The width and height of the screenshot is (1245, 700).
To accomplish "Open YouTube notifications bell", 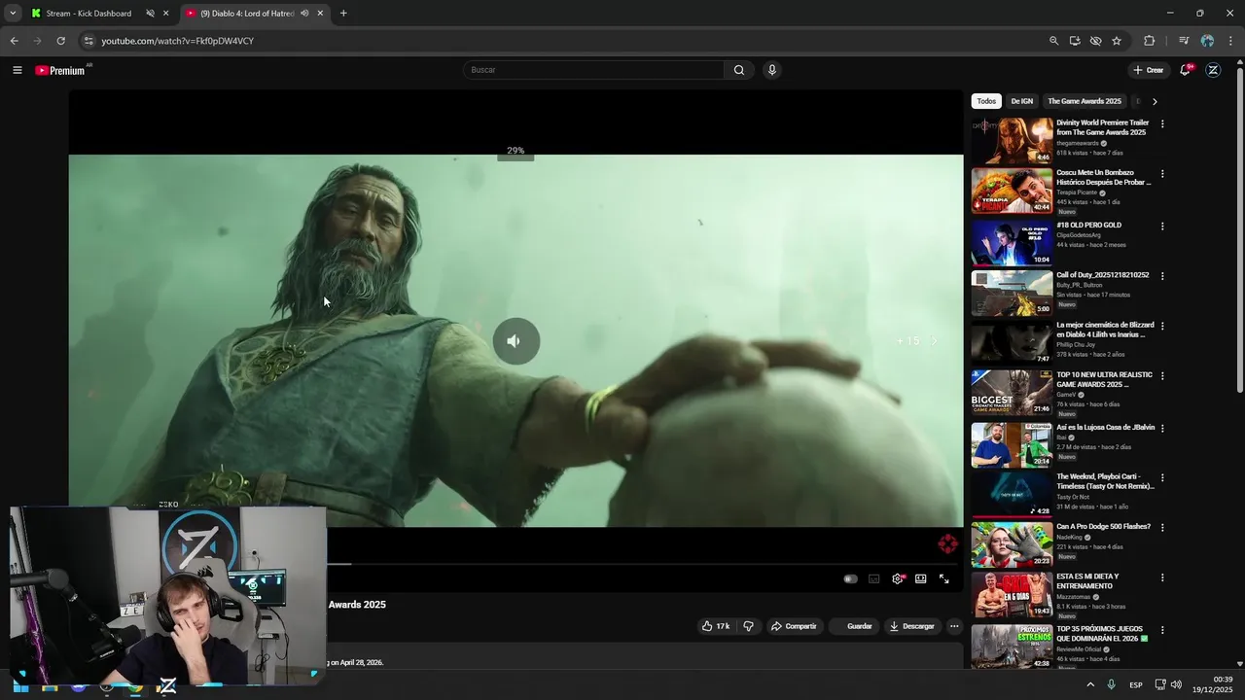I will coord(1185,70).
